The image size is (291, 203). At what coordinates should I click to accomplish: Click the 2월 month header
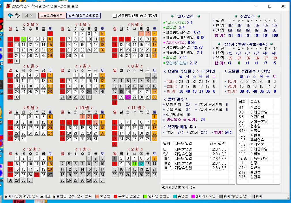135,150
